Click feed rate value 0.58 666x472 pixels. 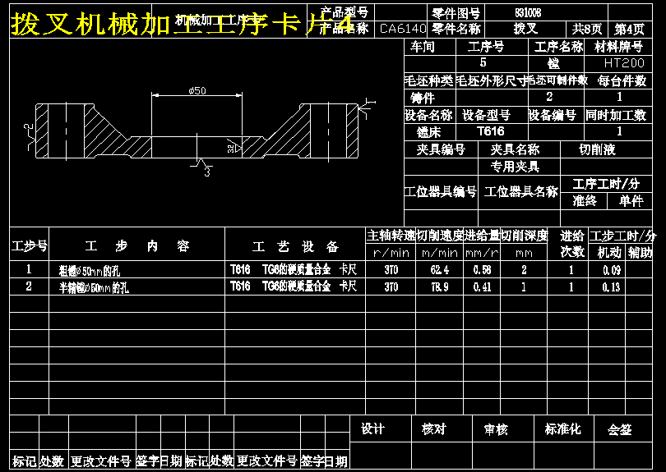click(x=482, y=270)
